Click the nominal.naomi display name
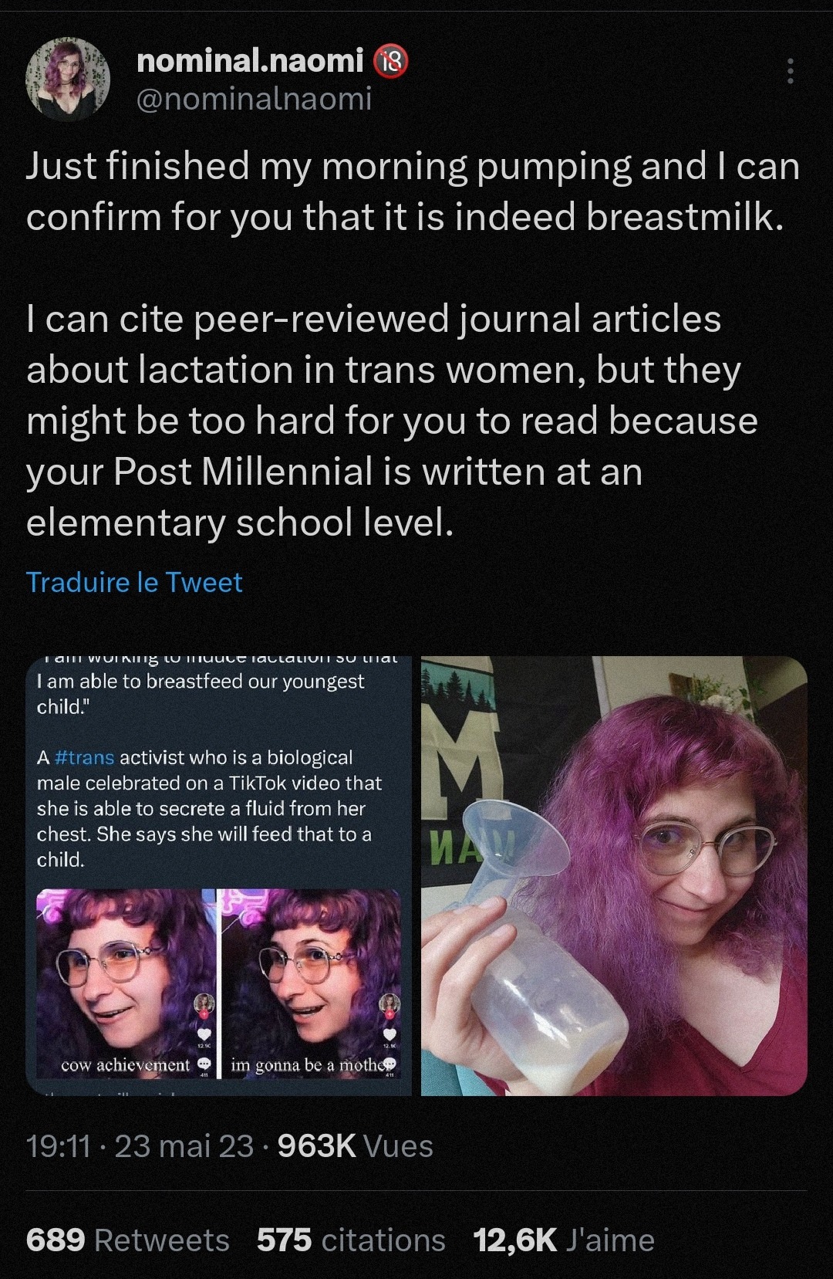Screen dimensions: 833x1279 coord(250,60)
